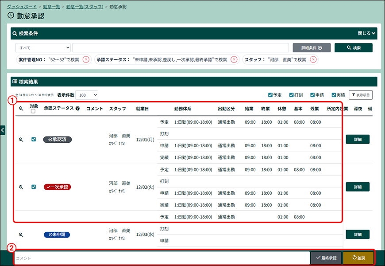Remove the スタッフ filter chip
385x266 pixels.
tap(313, 59)
